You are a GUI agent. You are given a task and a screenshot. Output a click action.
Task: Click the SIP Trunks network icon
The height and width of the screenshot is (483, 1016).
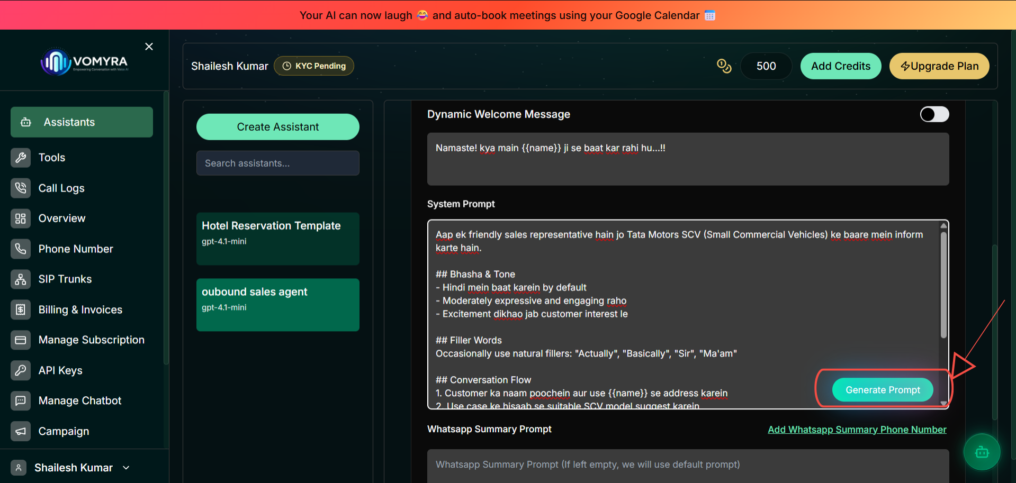coord(21,279)
